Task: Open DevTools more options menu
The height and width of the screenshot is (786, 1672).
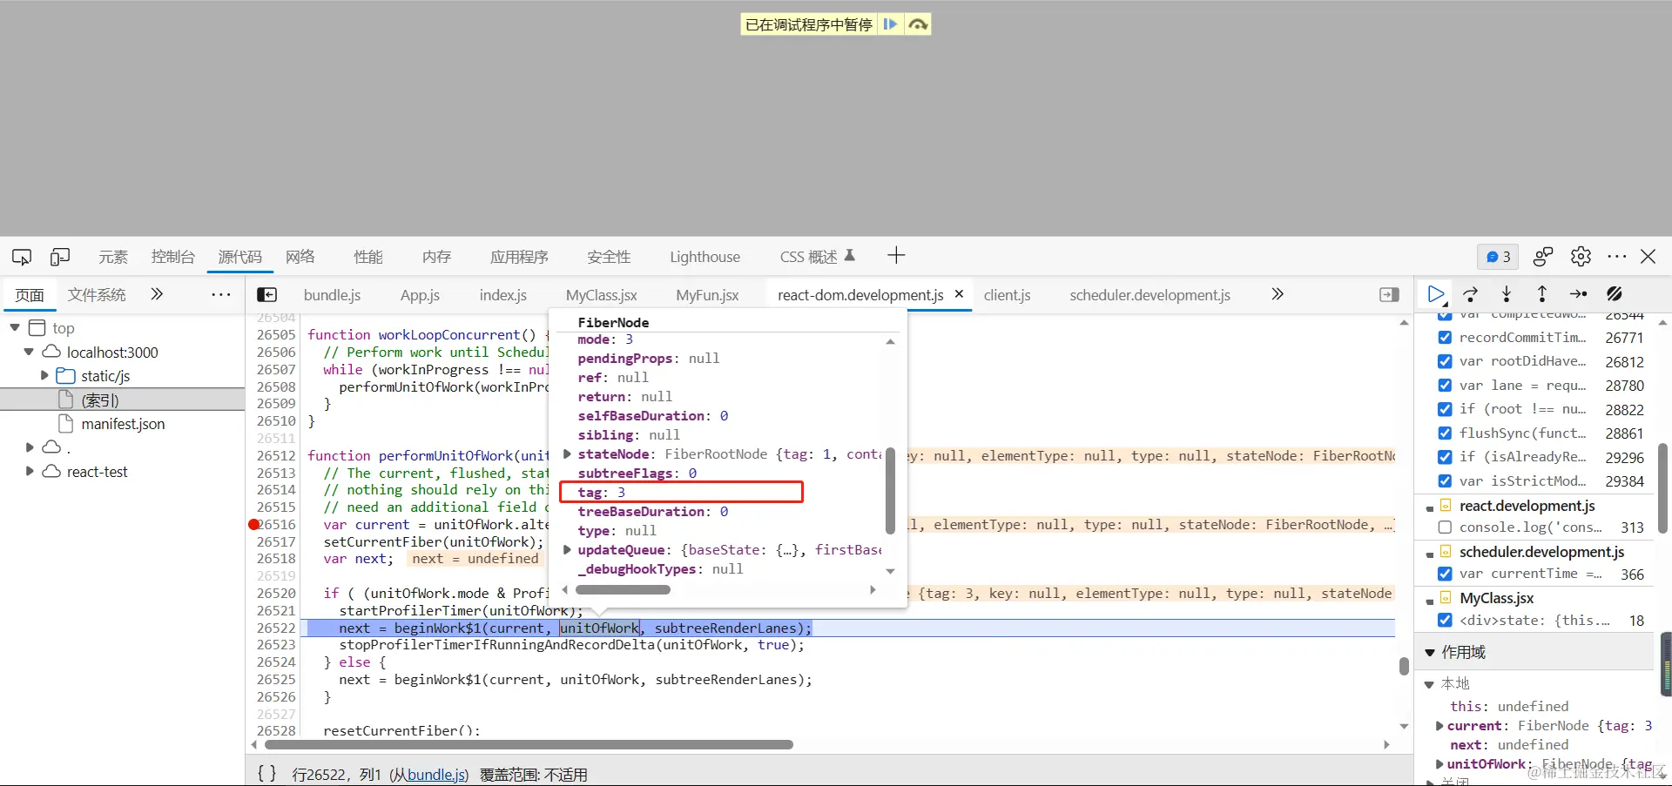Action: (1617, 257)
